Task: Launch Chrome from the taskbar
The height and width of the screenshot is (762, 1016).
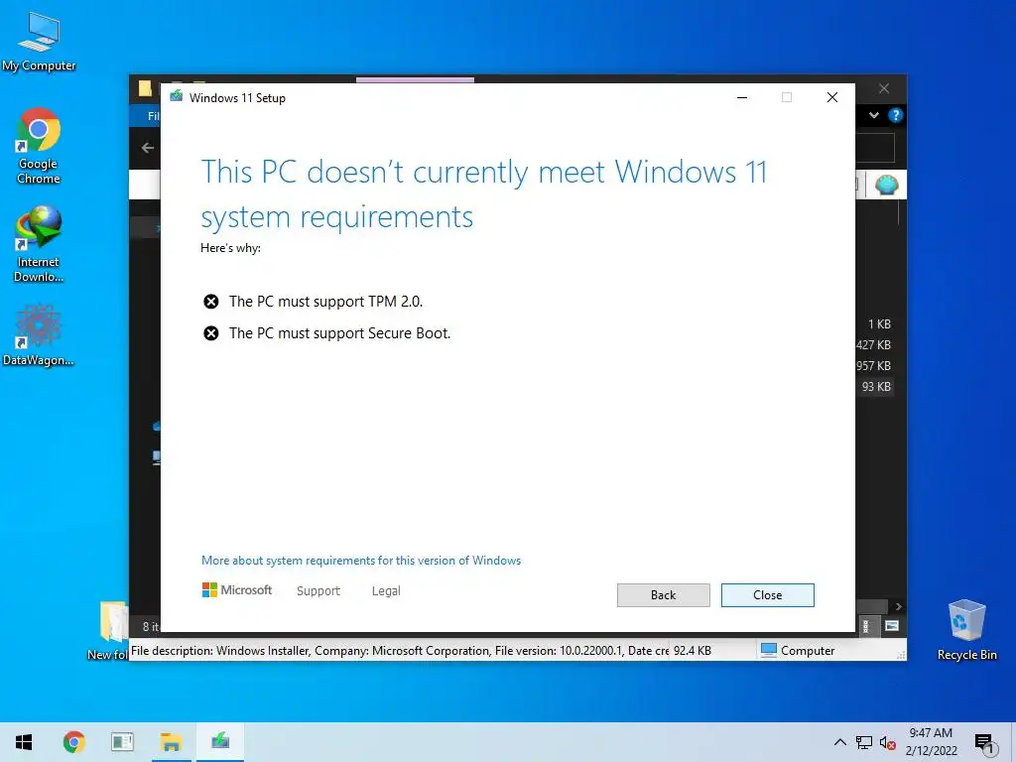Action: tap(73, 742)
